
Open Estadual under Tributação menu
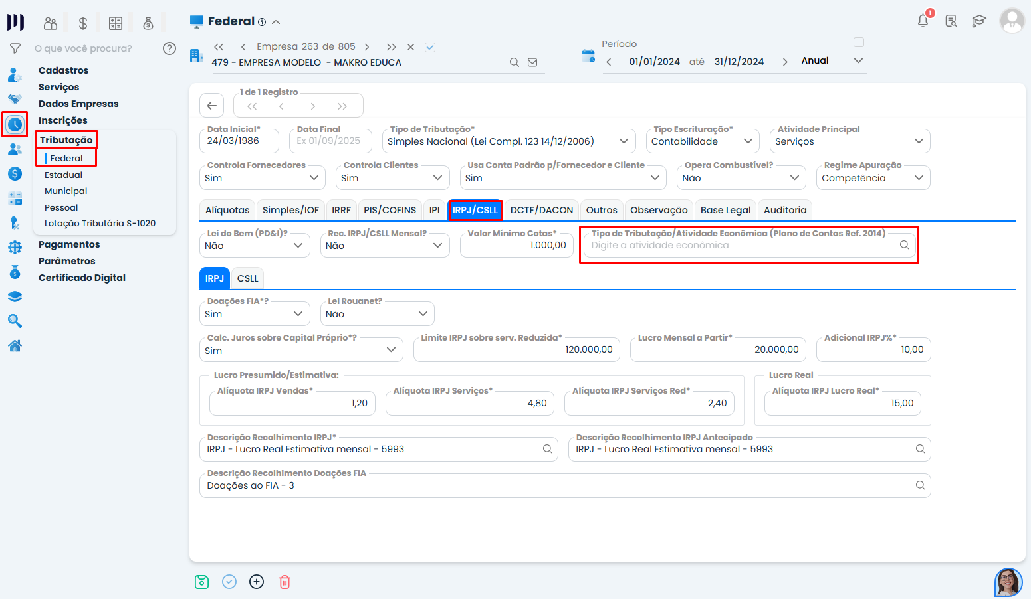click(x=64, y=175)
